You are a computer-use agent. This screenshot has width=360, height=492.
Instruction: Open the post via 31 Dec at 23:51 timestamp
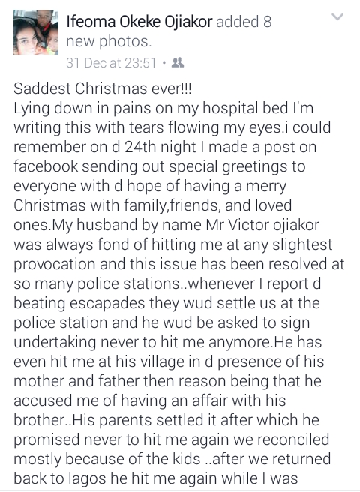[x=111, y=63]
